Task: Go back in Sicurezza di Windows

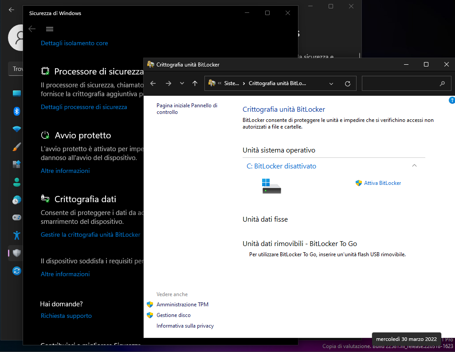Action: click(32, 29)
